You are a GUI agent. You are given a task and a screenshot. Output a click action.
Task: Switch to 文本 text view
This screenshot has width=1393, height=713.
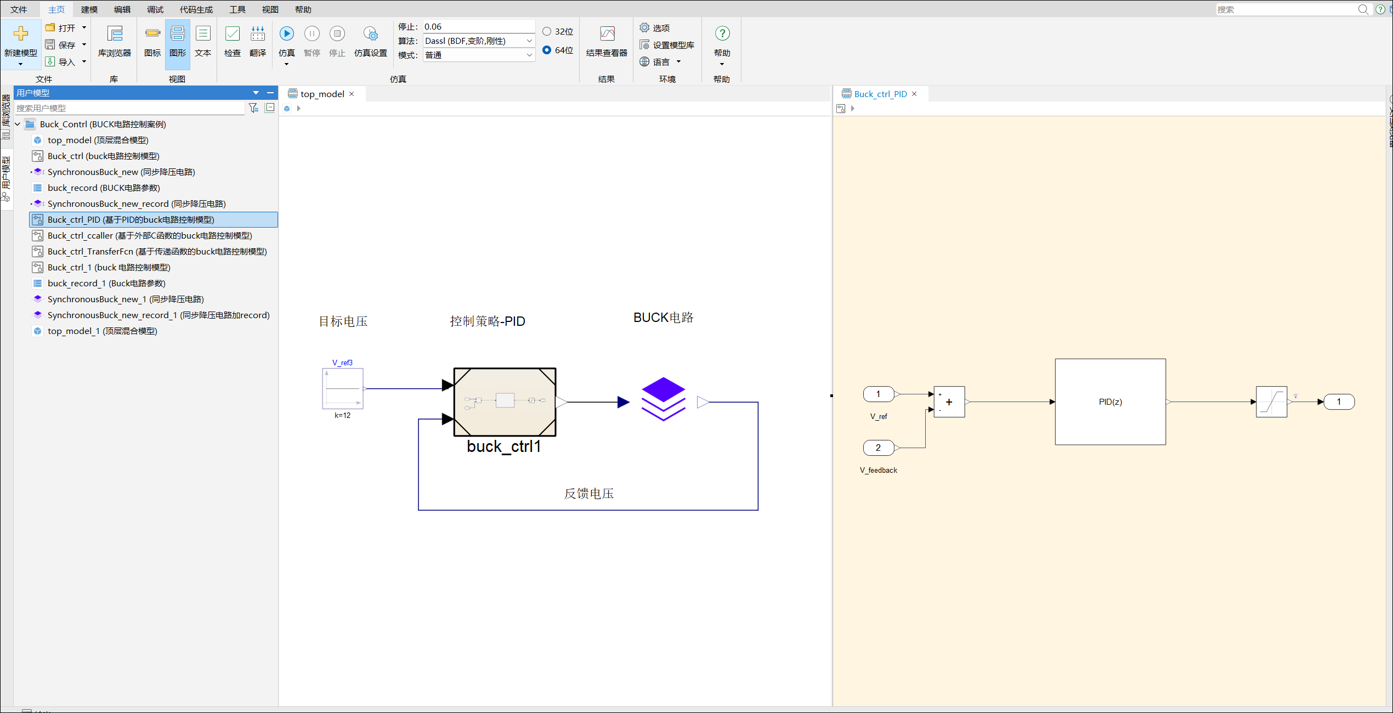202,35
